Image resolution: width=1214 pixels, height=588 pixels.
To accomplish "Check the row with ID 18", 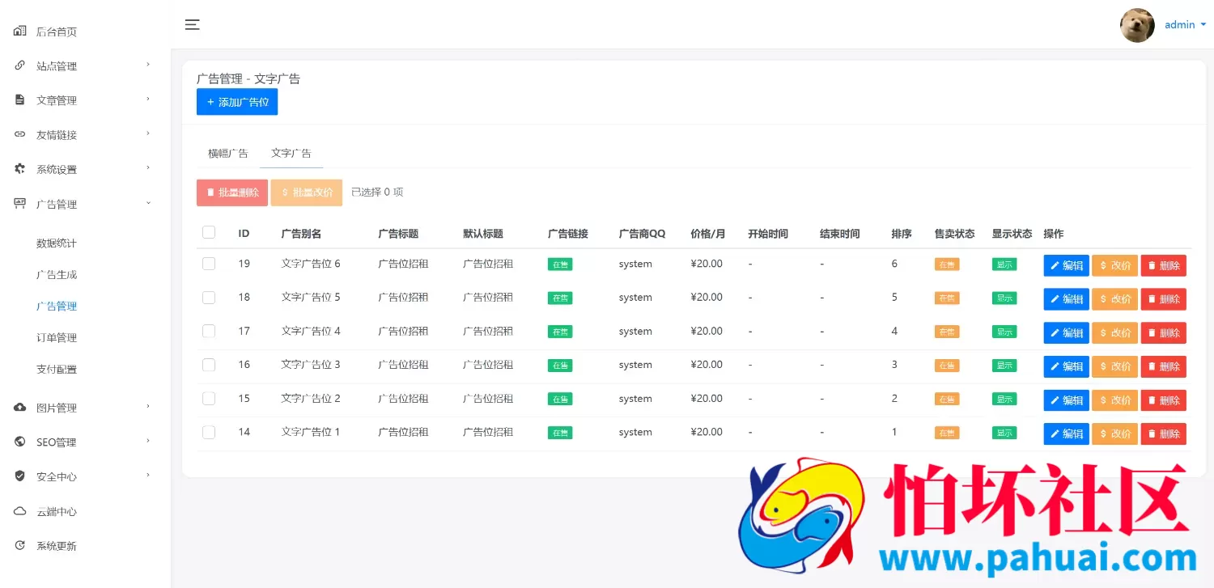I will (209, 298).
